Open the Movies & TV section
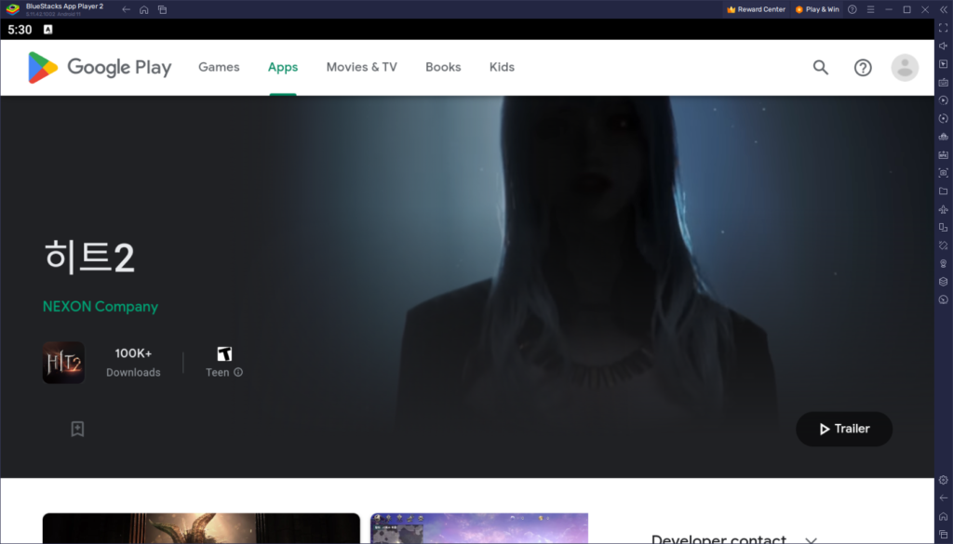This screenshot has height=544, width=953. click(x=361, y=67)
